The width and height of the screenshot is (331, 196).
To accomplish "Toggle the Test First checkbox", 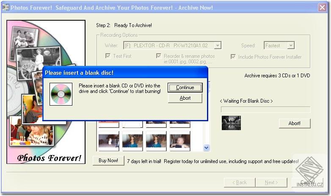I will [x=108, y=56].
